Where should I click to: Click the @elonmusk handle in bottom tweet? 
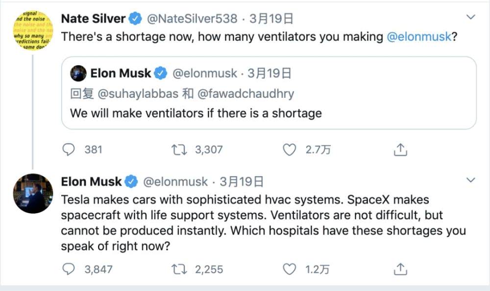tap(175, 182)
